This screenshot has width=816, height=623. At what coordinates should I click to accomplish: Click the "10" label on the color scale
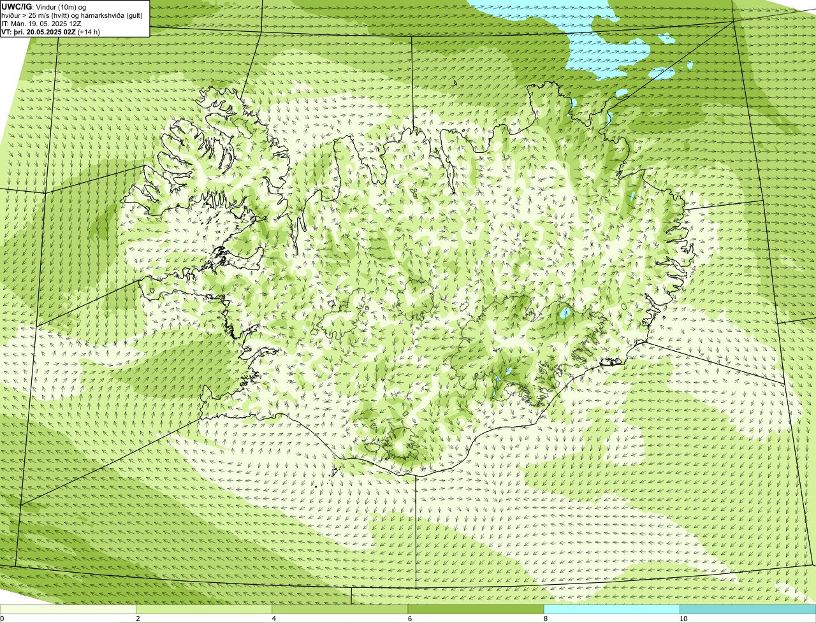tap(683, 619)
